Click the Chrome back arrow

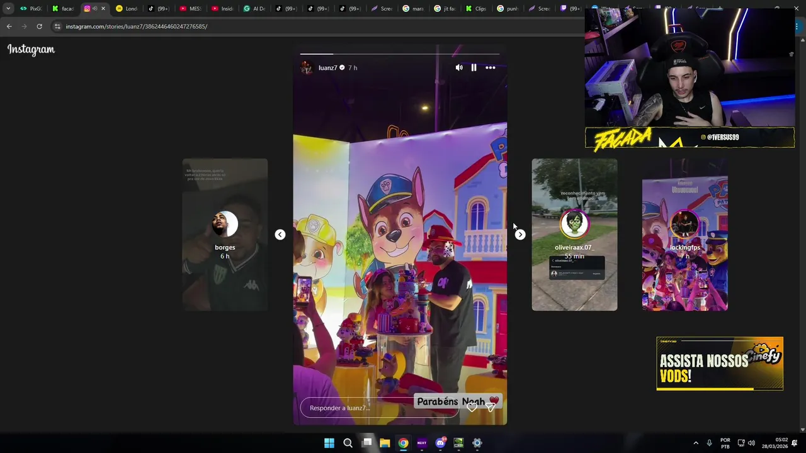pos(9,26)
